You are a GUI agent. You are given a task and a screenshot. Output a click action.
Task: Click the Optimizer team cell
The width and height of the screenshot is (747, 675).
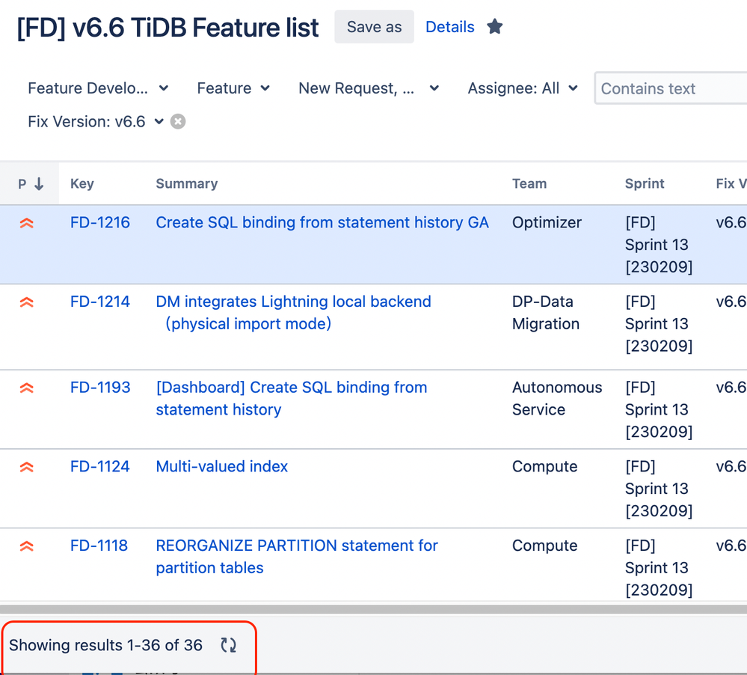pyautogui.click(x=547, y=222)
